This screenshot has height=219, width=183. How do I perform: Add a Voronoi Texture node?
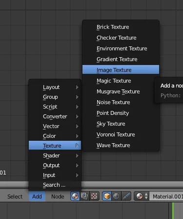pyautogui.click(x=121, y=134)
